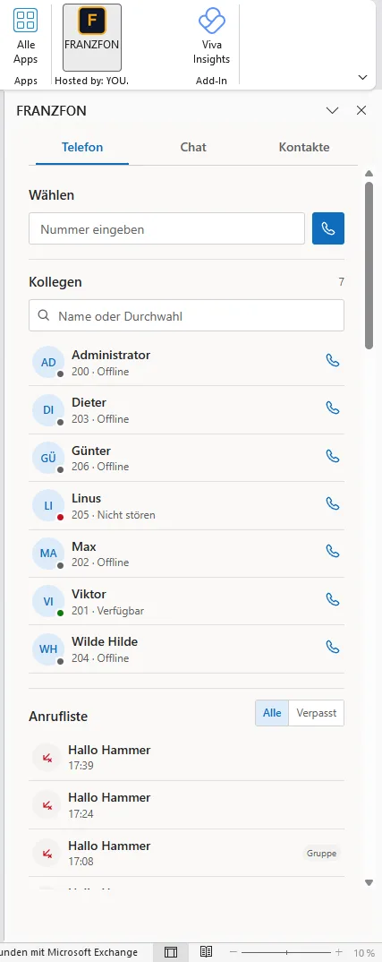The width and height of the screenshot is (382, 962).
Task: Select the Administrator colleague name
Action: pyautogui.click(x=111, y=356)
